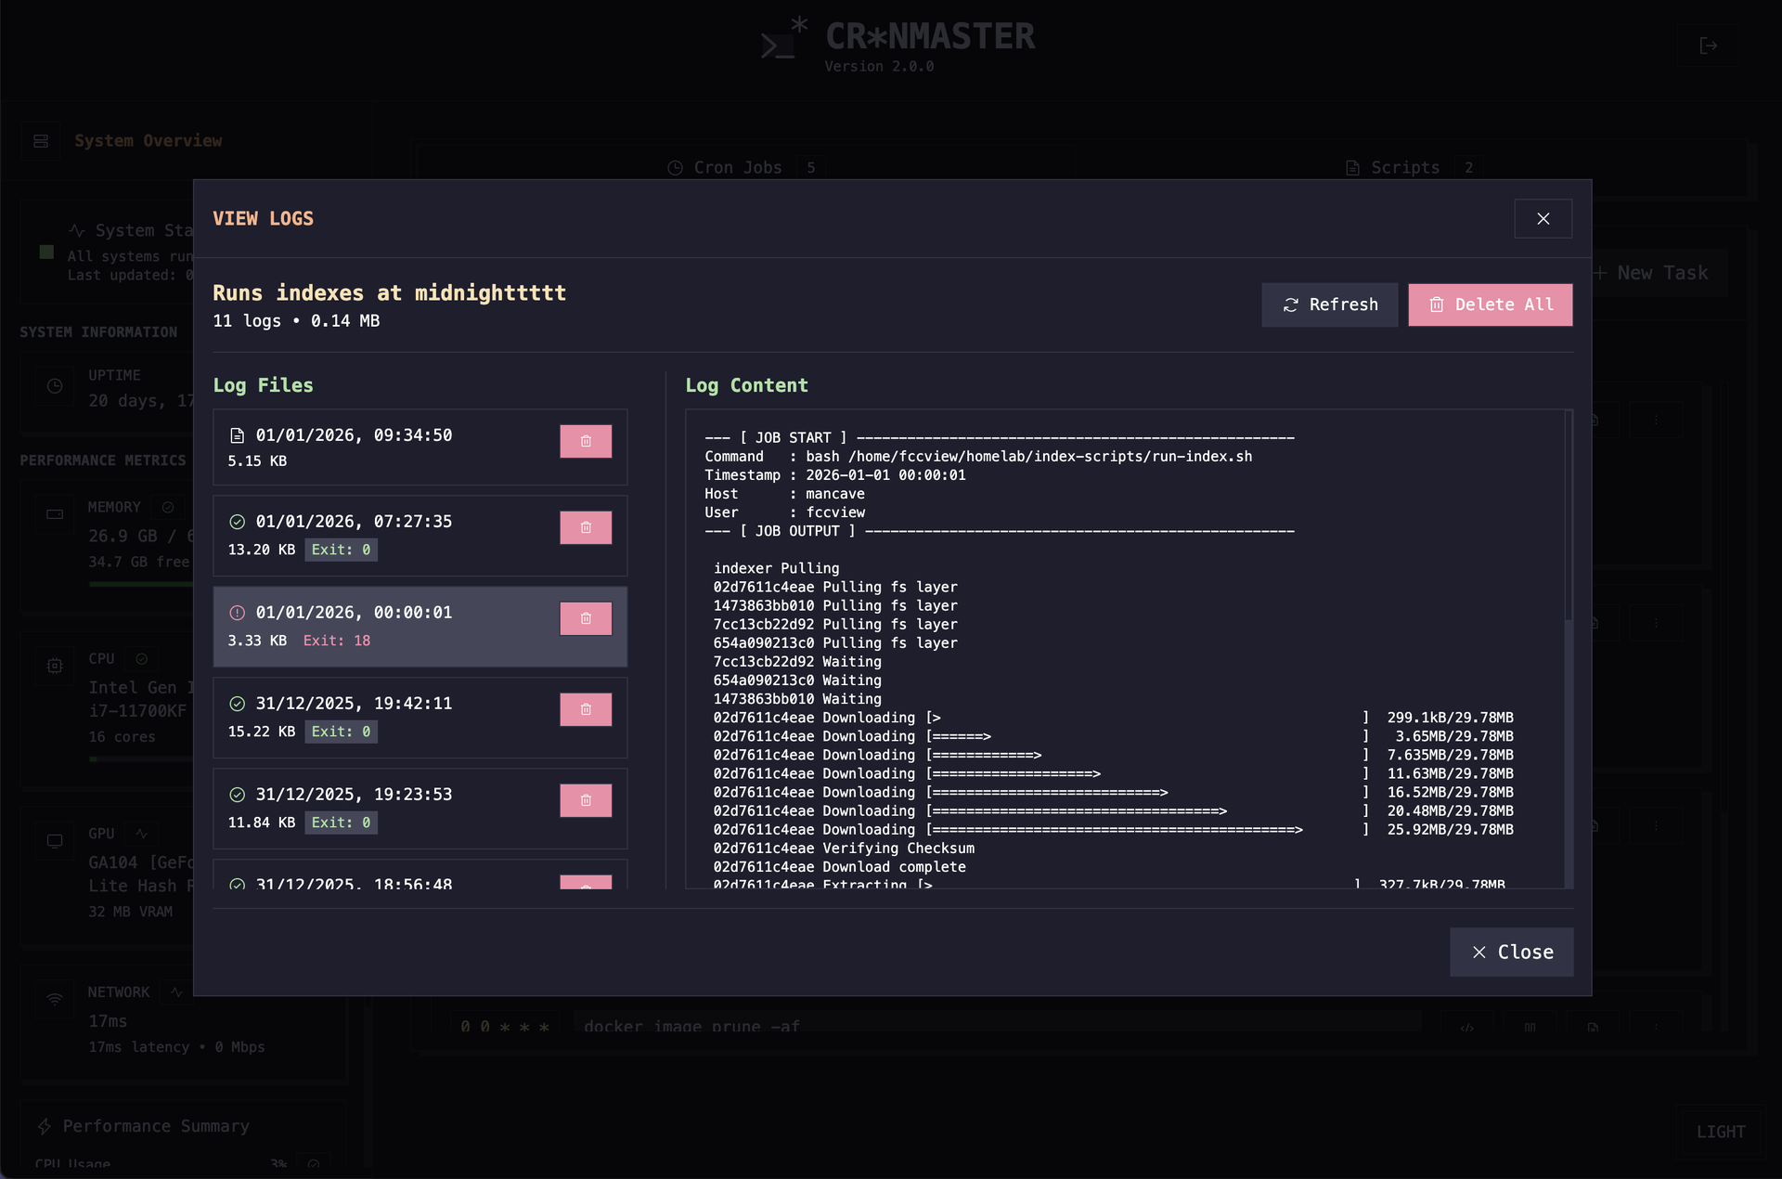Image resolution: width=1782 pixels, height=1179 pixels.
Task: Click the logout icon in header
Action: point(1708,45)
